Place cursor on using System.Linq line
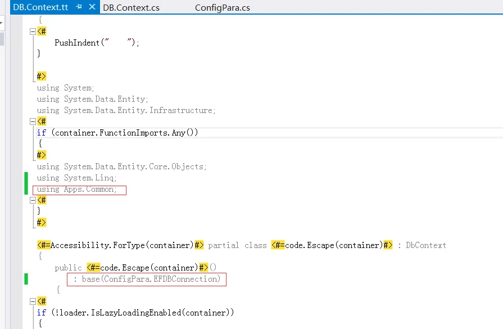This screenshot has height=329, width=503. click(x=77, y=178)
